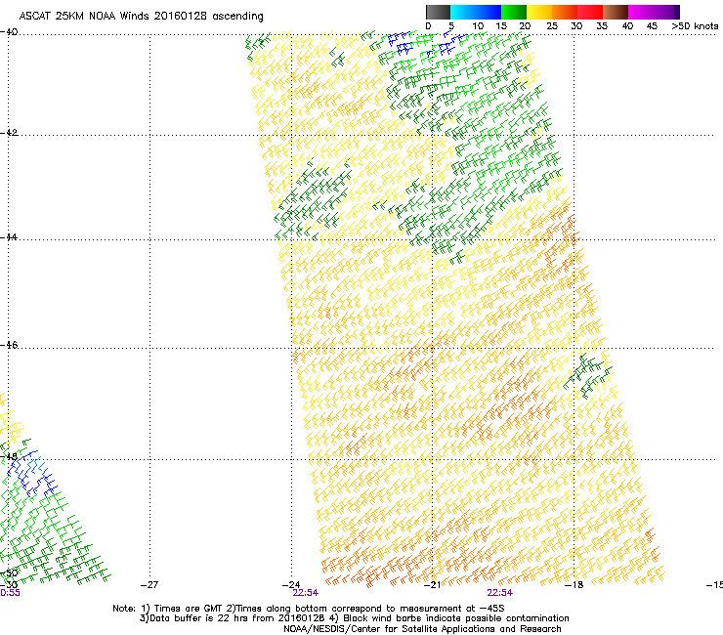
Task: Click the gray 0-5 knots color swatch
Action: pos(438,12)
